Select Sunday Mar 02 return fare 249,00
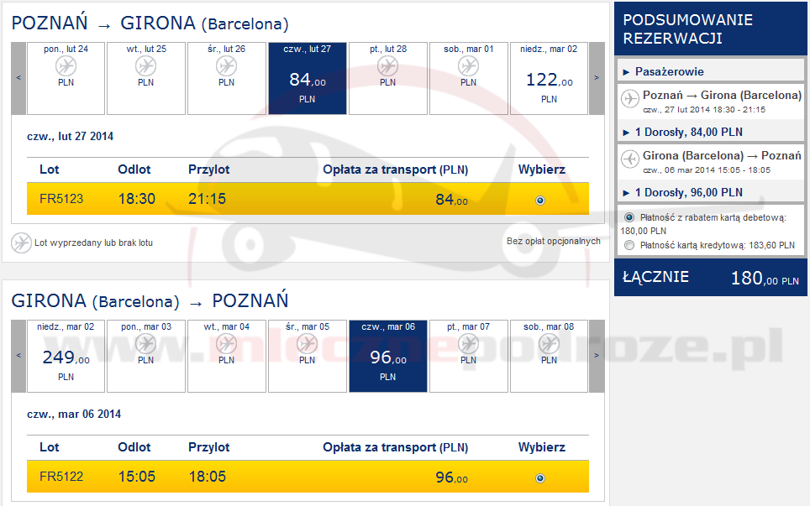Screen dimensions: 810x506 tap(66, 358)
